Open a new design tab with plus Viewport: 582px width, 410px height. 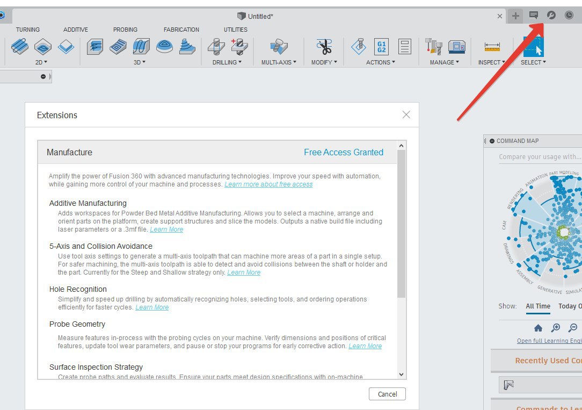coord(515,16)
